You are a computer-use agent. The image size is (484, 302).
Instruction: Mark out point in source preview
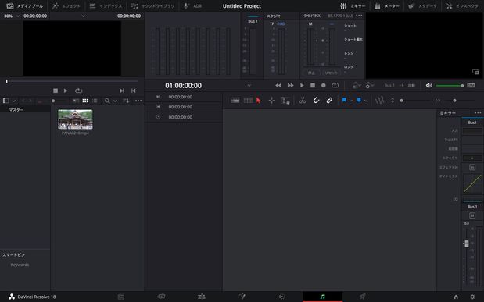[134, 91]
